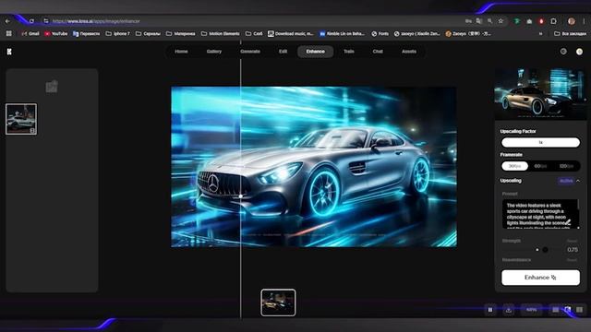Select the 120fps framerate option
The height and width of the screenshot is (332, 591).
pos(566,166)
